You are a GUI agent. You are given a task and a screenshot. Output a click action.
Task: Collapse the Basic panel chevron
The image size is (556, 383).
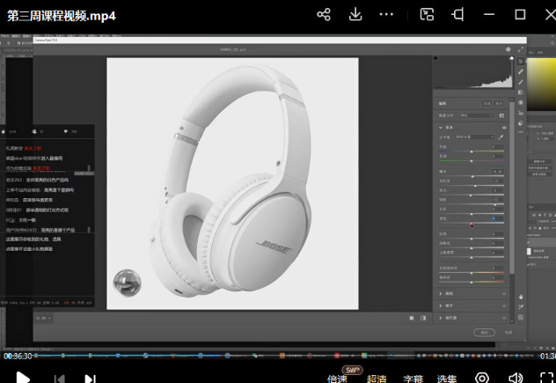pos(441,128)
